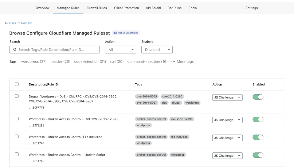Check the Drupal, Wordpress DoS XMLRPC rule checkbox
The image size is (294, 168).
tap(17, 96)
